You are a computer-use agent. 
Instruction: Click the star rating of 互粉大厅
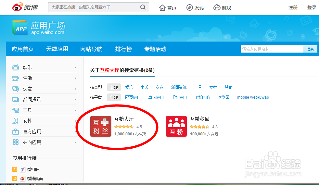click(x=124, y=127)
